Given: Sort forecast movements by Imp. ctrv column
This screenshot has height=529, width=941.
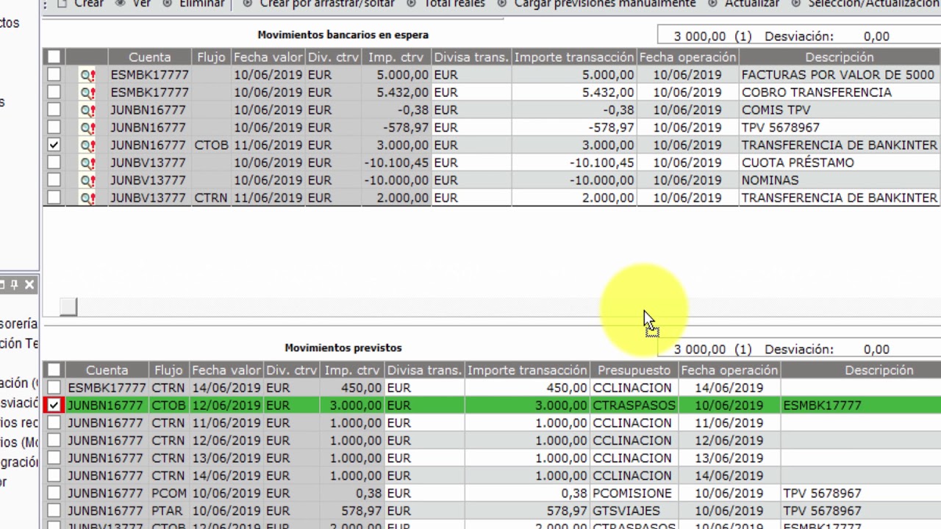Looking at the screenshot, I should 352,370.
